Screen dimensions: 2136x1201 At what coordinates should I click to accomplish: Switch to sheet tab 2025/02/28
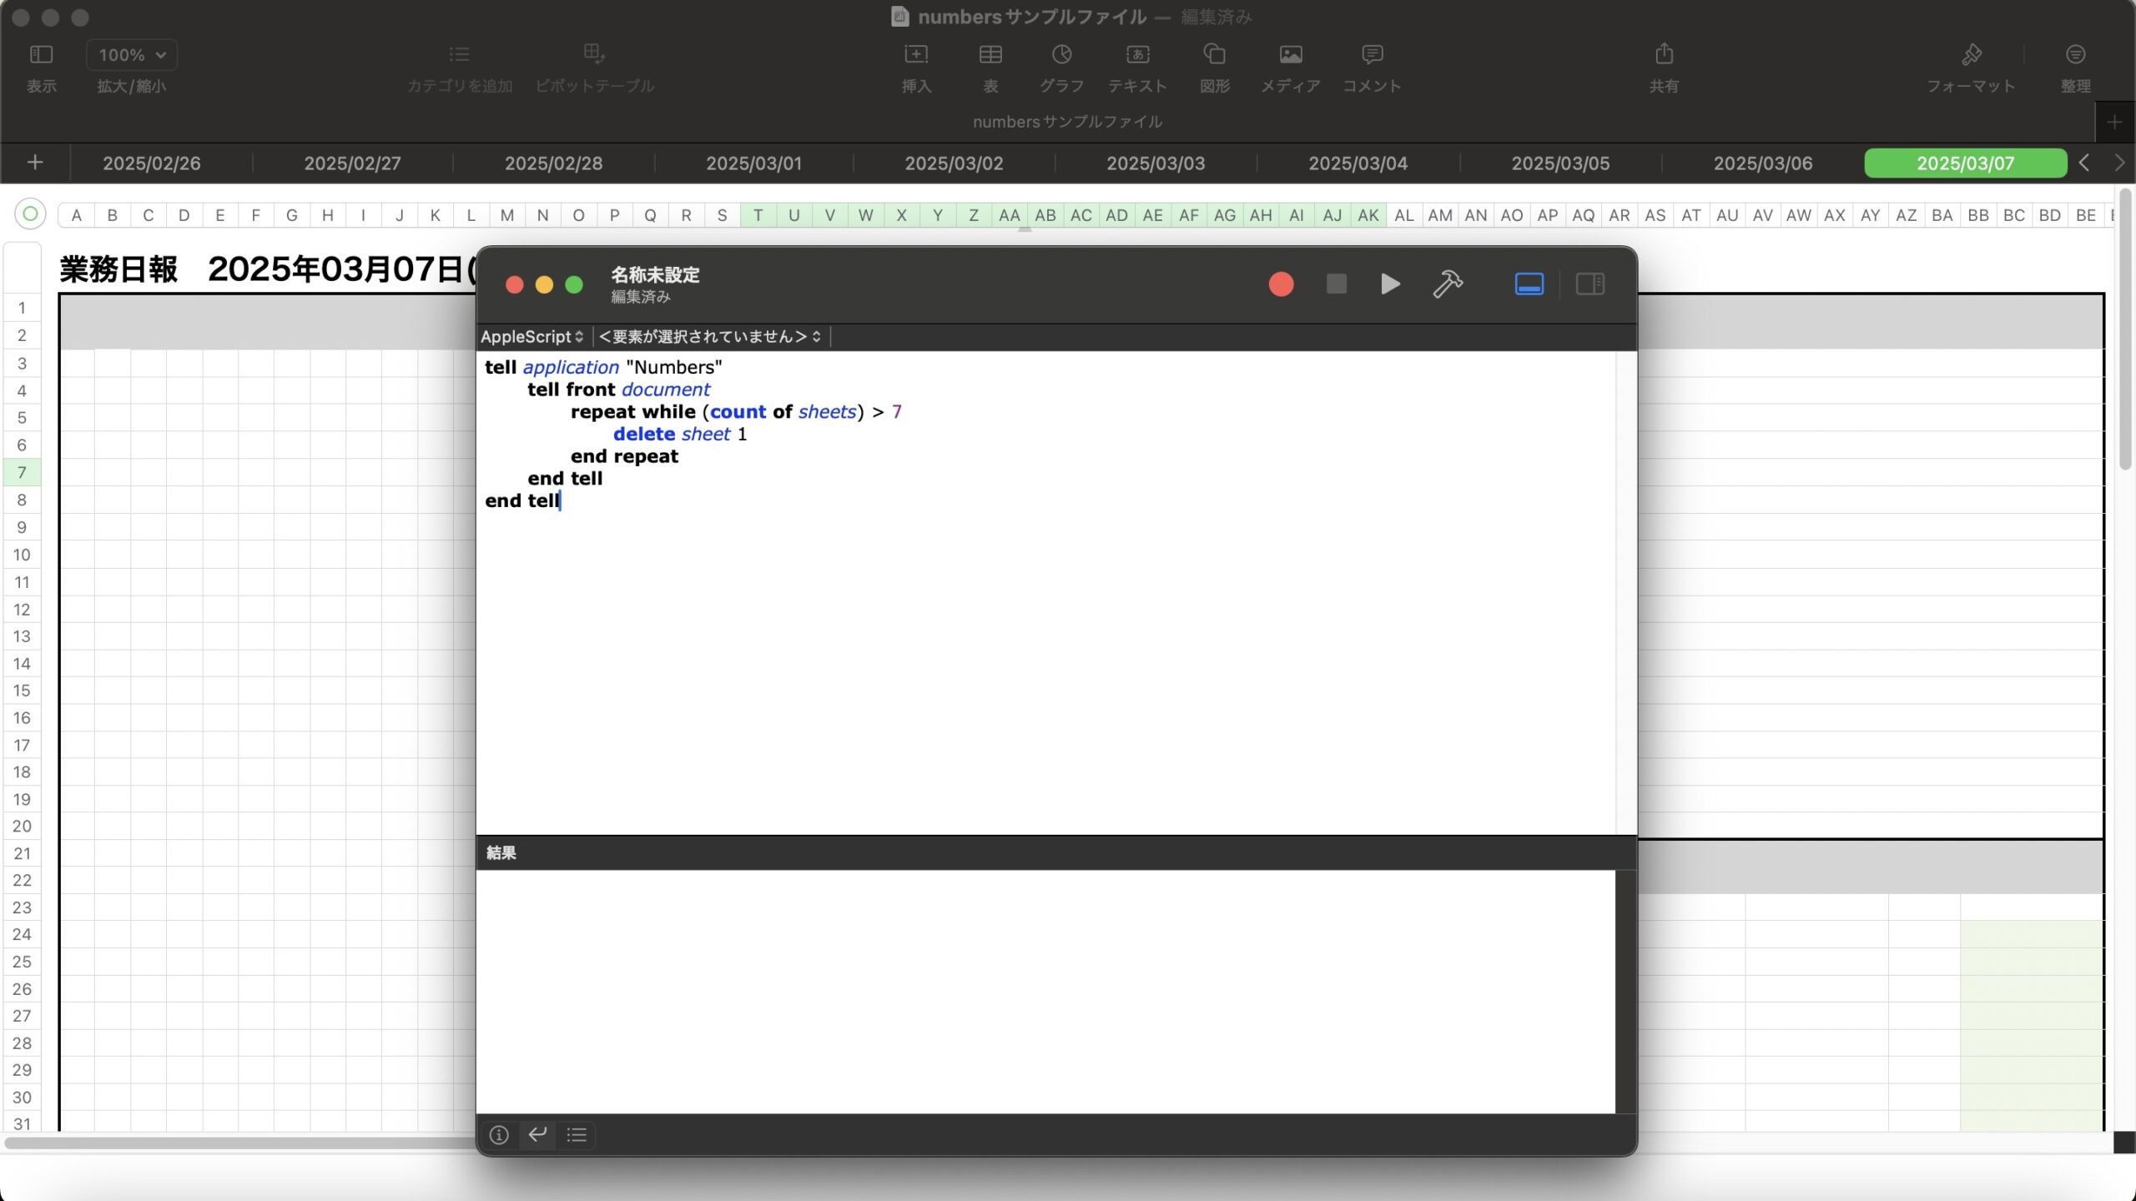pyautogui.click(x=553, y=163)
